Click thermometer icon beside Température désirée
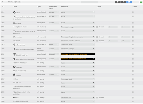 (x=14, y=27)
